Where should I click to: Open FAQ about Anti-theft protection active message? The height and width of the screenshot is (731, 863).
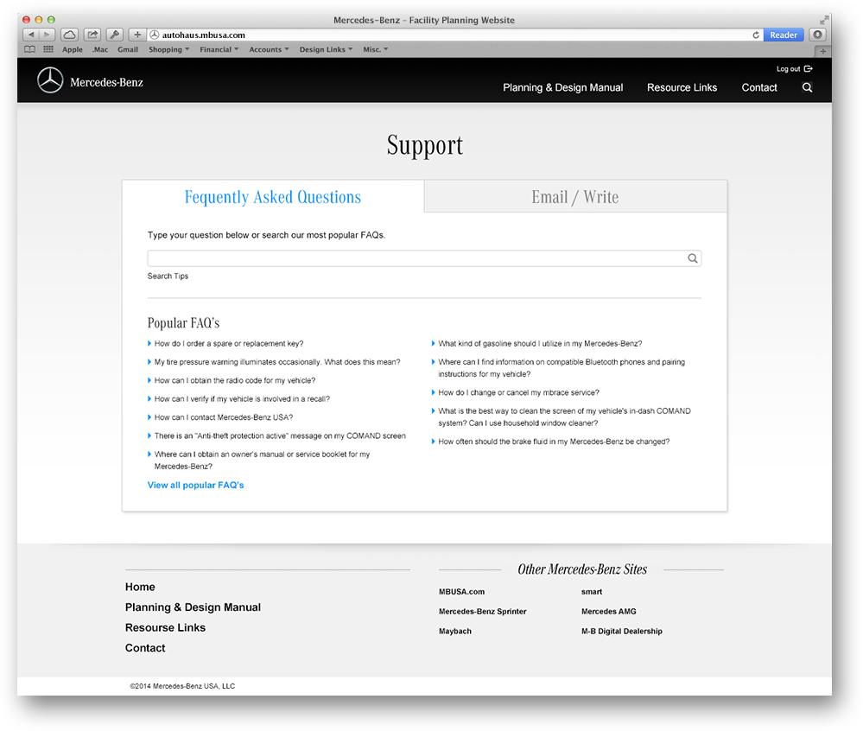tap(280, 435)
